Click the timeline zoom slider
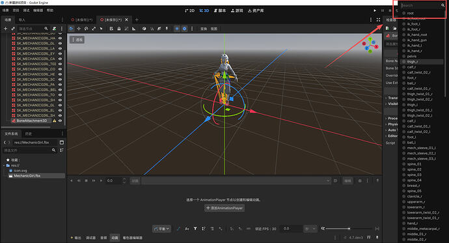 (349, 229)
